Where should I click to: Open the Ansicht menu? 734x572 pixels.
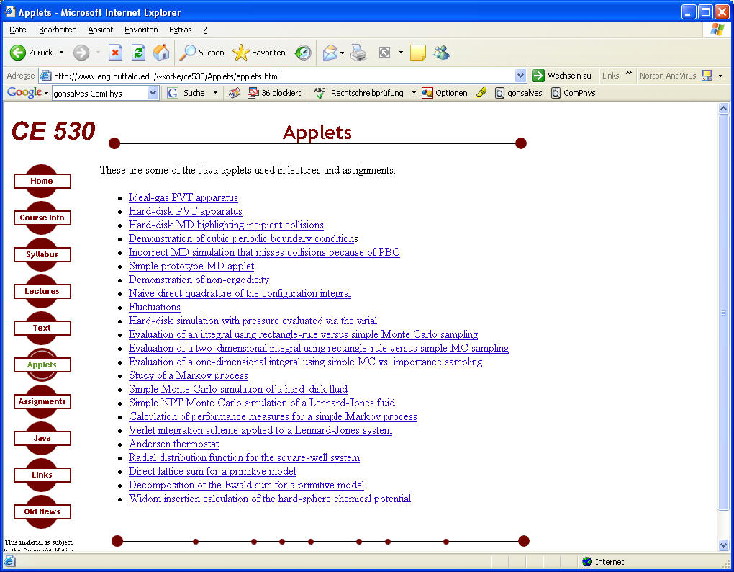coord(101,30)
